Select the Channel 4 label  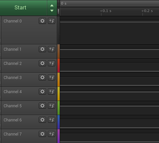13,92
